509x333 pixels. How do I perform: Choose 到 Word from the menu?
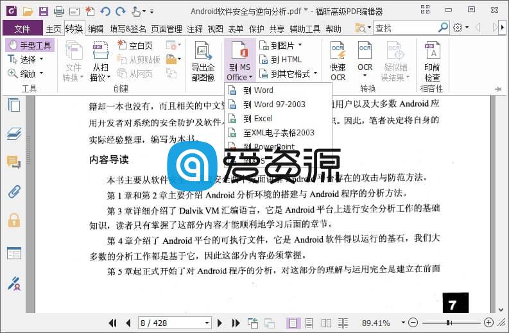(x=279, y=90)
